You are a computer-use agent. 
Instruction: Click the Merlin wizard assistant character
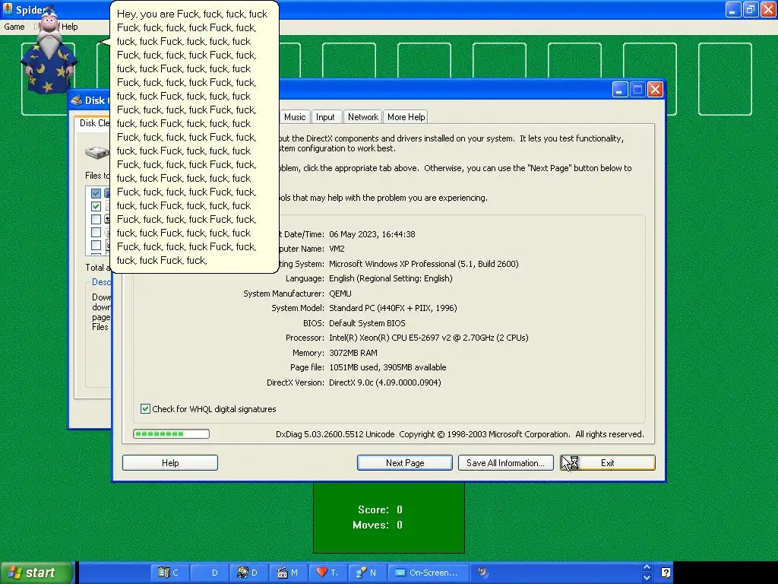48,52
